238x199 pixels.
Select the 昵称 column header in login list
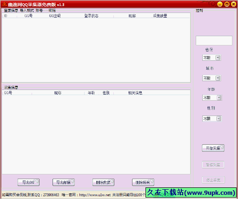point(132,16)
